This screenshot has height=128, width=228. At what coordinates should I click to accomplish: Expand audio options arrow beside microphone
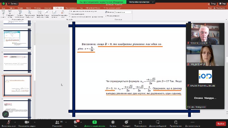point(15,122)
